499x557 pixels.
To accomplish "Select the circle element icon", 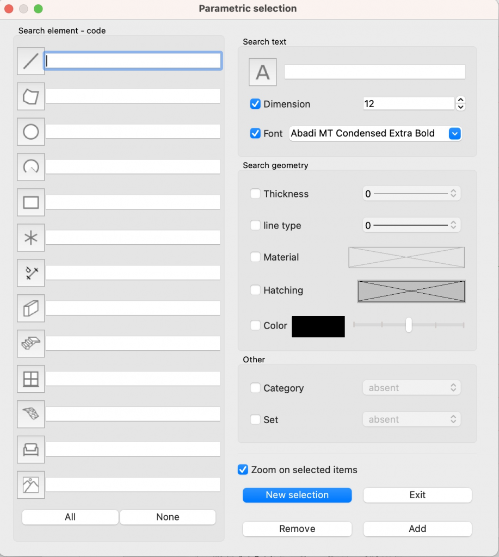I will click(31, 132).
